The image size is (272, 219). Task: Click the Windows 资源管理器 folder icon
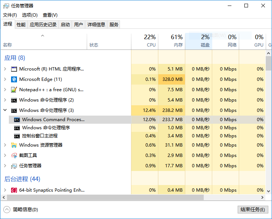click(14, 145)
